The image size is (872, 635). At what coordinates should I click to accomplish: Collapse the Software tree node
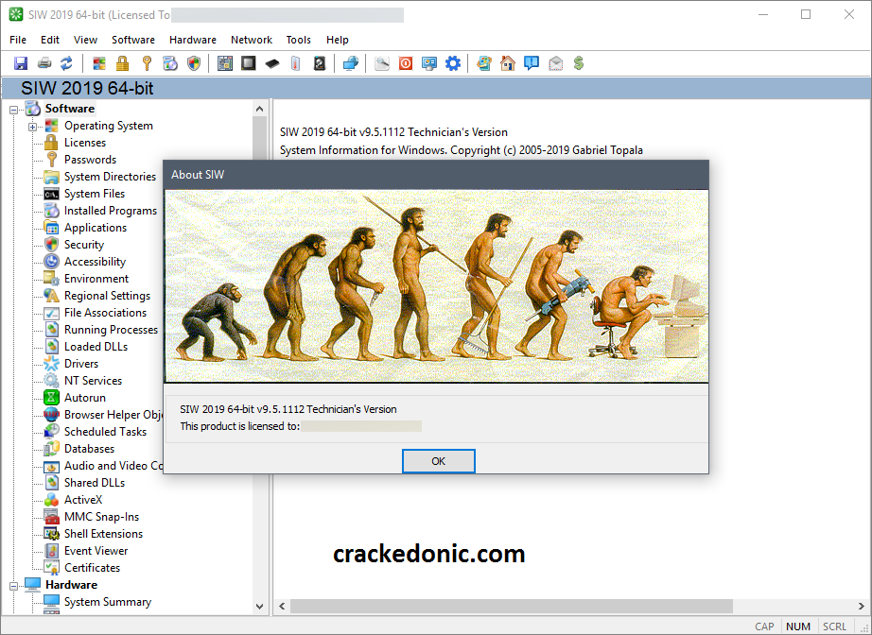13,110
